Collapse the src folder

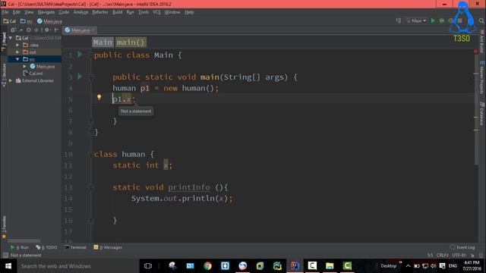[17, 59]
